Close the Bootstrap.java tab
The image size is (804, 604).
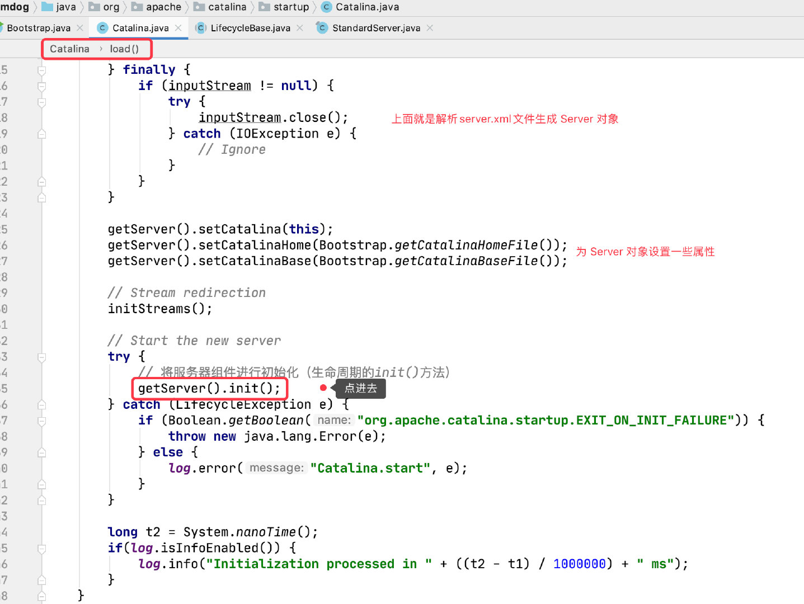click(x=80, y=28)
